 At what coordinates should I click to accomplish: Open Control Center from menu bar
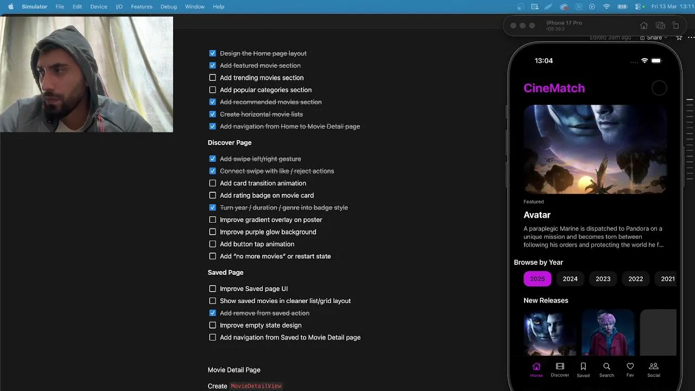coord(637,7)
